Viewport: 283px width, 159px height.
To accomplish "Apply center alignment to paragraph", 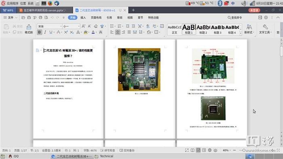I will pyautogui.click(x=118, y=32).
